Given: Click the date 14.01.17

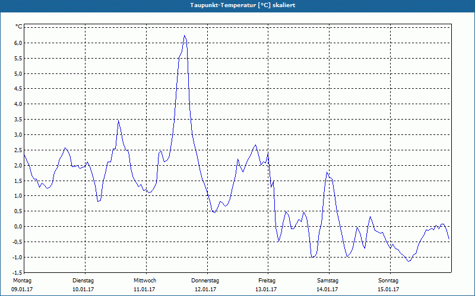Looking at the screenshot, I should click(x=327, y=289).
